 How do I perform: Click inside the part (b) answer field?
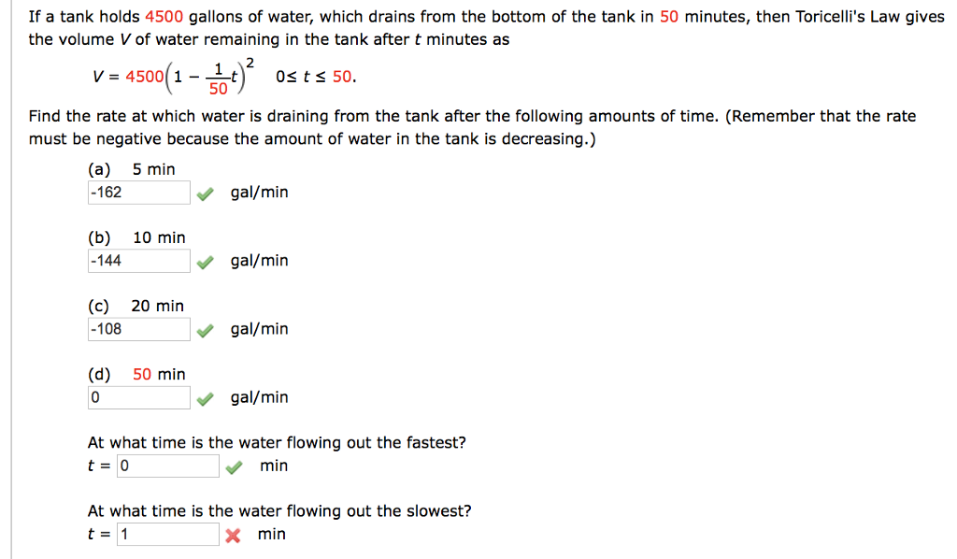tap(138, 260)
